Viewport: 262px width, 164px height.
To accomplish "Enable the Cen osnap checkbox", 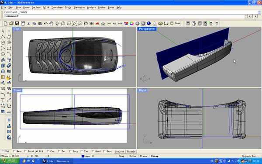I will 48,151.
